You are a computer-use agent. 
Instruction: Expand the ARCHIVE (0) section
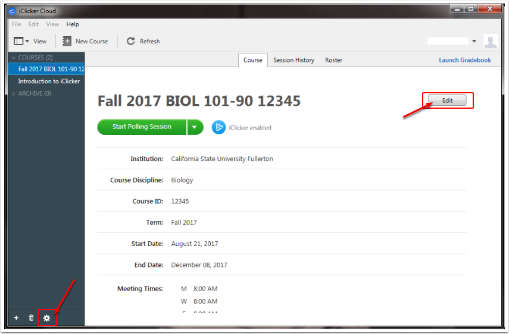[14, 94]
